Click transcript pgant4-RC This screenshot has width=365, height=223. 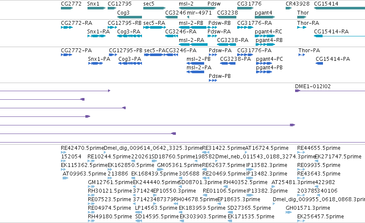(265, 36)
